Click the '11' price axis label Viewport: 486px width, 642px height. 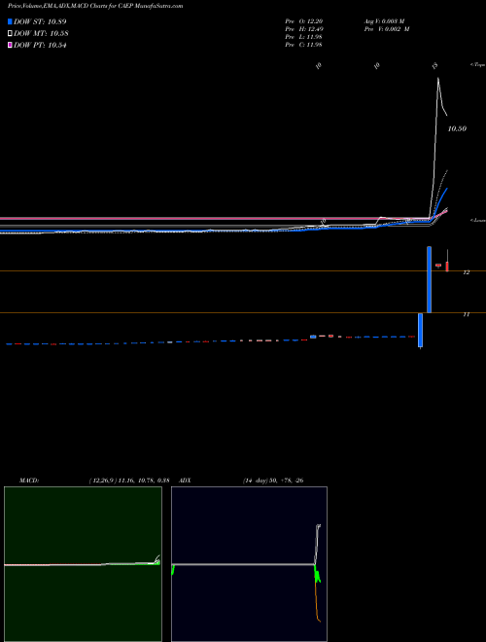(466, 314)
